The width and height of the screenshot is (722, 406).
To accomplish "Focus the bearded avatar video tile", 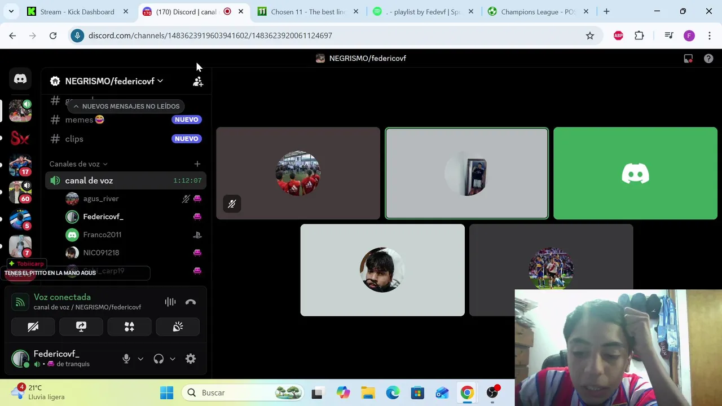I will point(382,270).
